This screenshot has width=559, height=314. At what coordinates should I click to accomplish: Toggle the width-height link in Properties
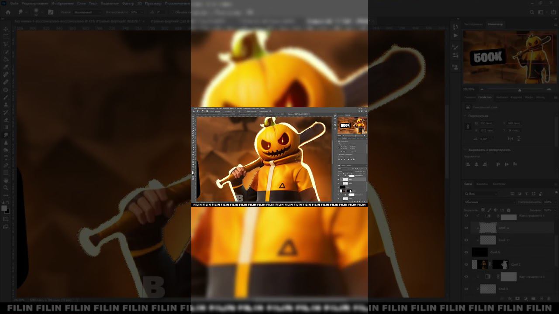click(x=468, y=126)
